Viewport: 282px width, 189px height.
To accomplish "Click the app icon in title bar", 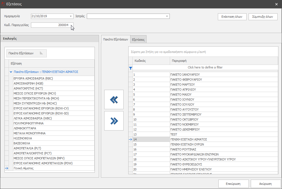I will click(3, 4).
